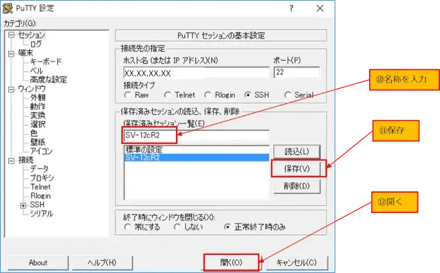The image size is (440, 273).
Task: Click the 読込(L) button
Action: pos(297,151)
